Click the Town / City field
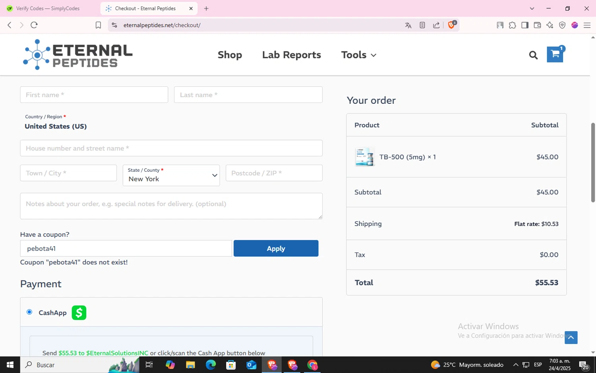The height and width of the screenshot is (373, 596). 68,173
